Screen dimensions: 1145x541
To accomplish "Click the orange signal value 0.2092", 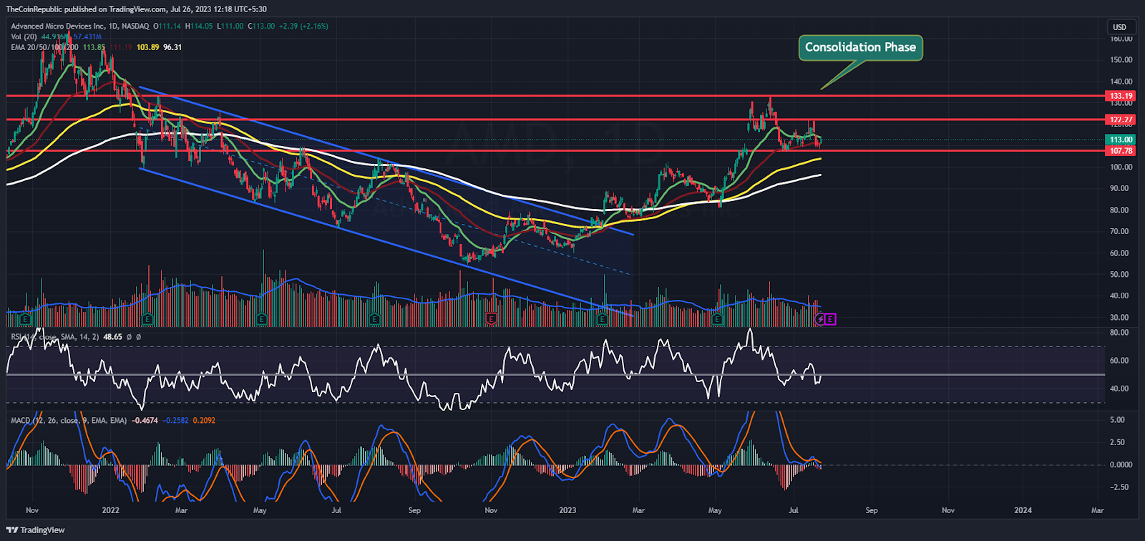I will coord(204,420).
